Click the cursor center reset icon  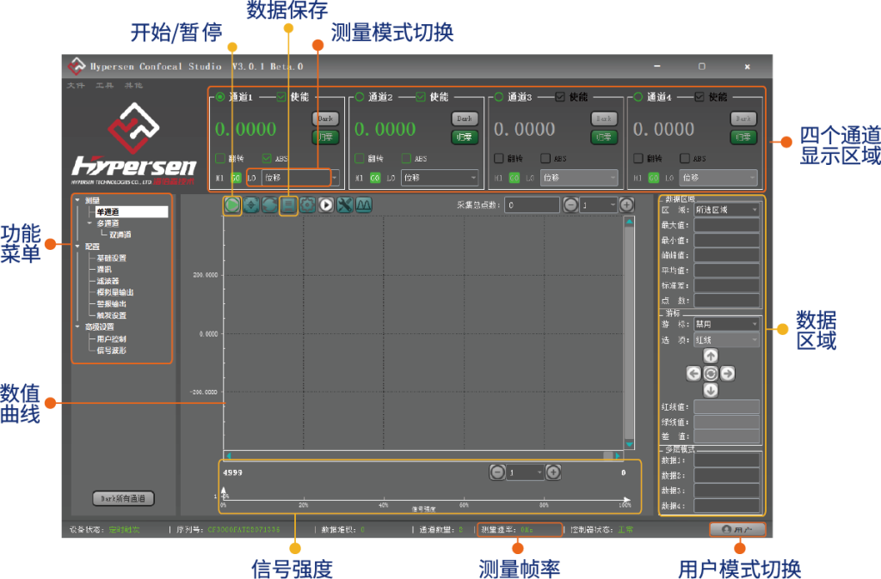coord(710,374)
